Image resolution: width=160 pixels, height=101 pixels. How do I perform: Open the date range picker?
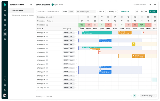pos(48,12)
